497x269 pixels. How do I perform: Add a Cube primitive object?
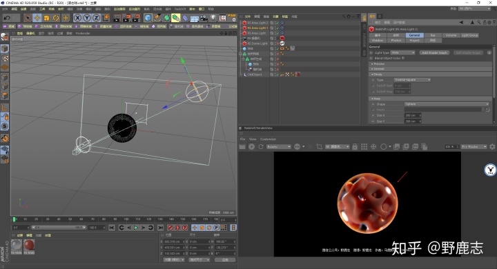[148, 18]
